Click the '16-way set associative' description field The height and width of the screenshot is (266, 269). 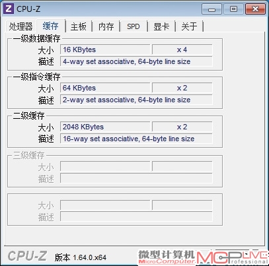[136, 139]
